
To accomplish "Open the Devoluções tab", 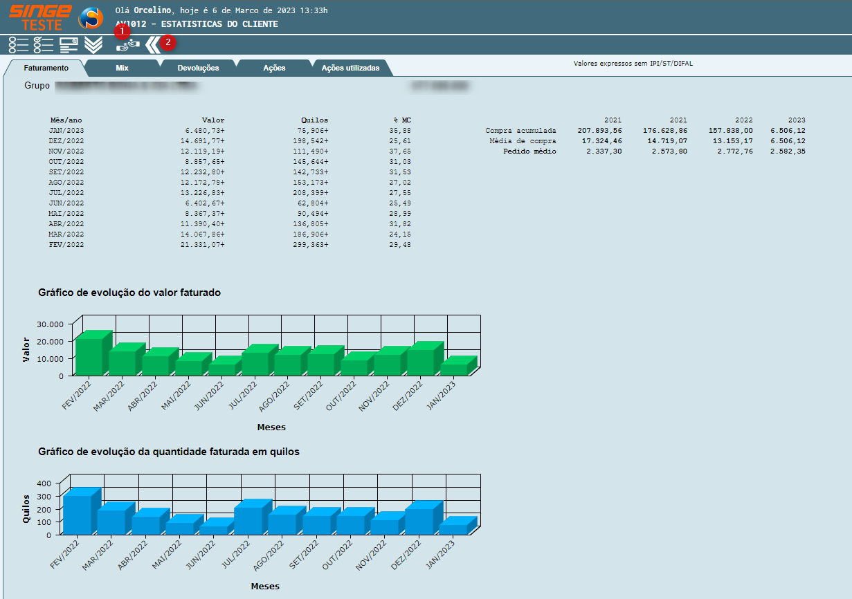I will [198, 68].
